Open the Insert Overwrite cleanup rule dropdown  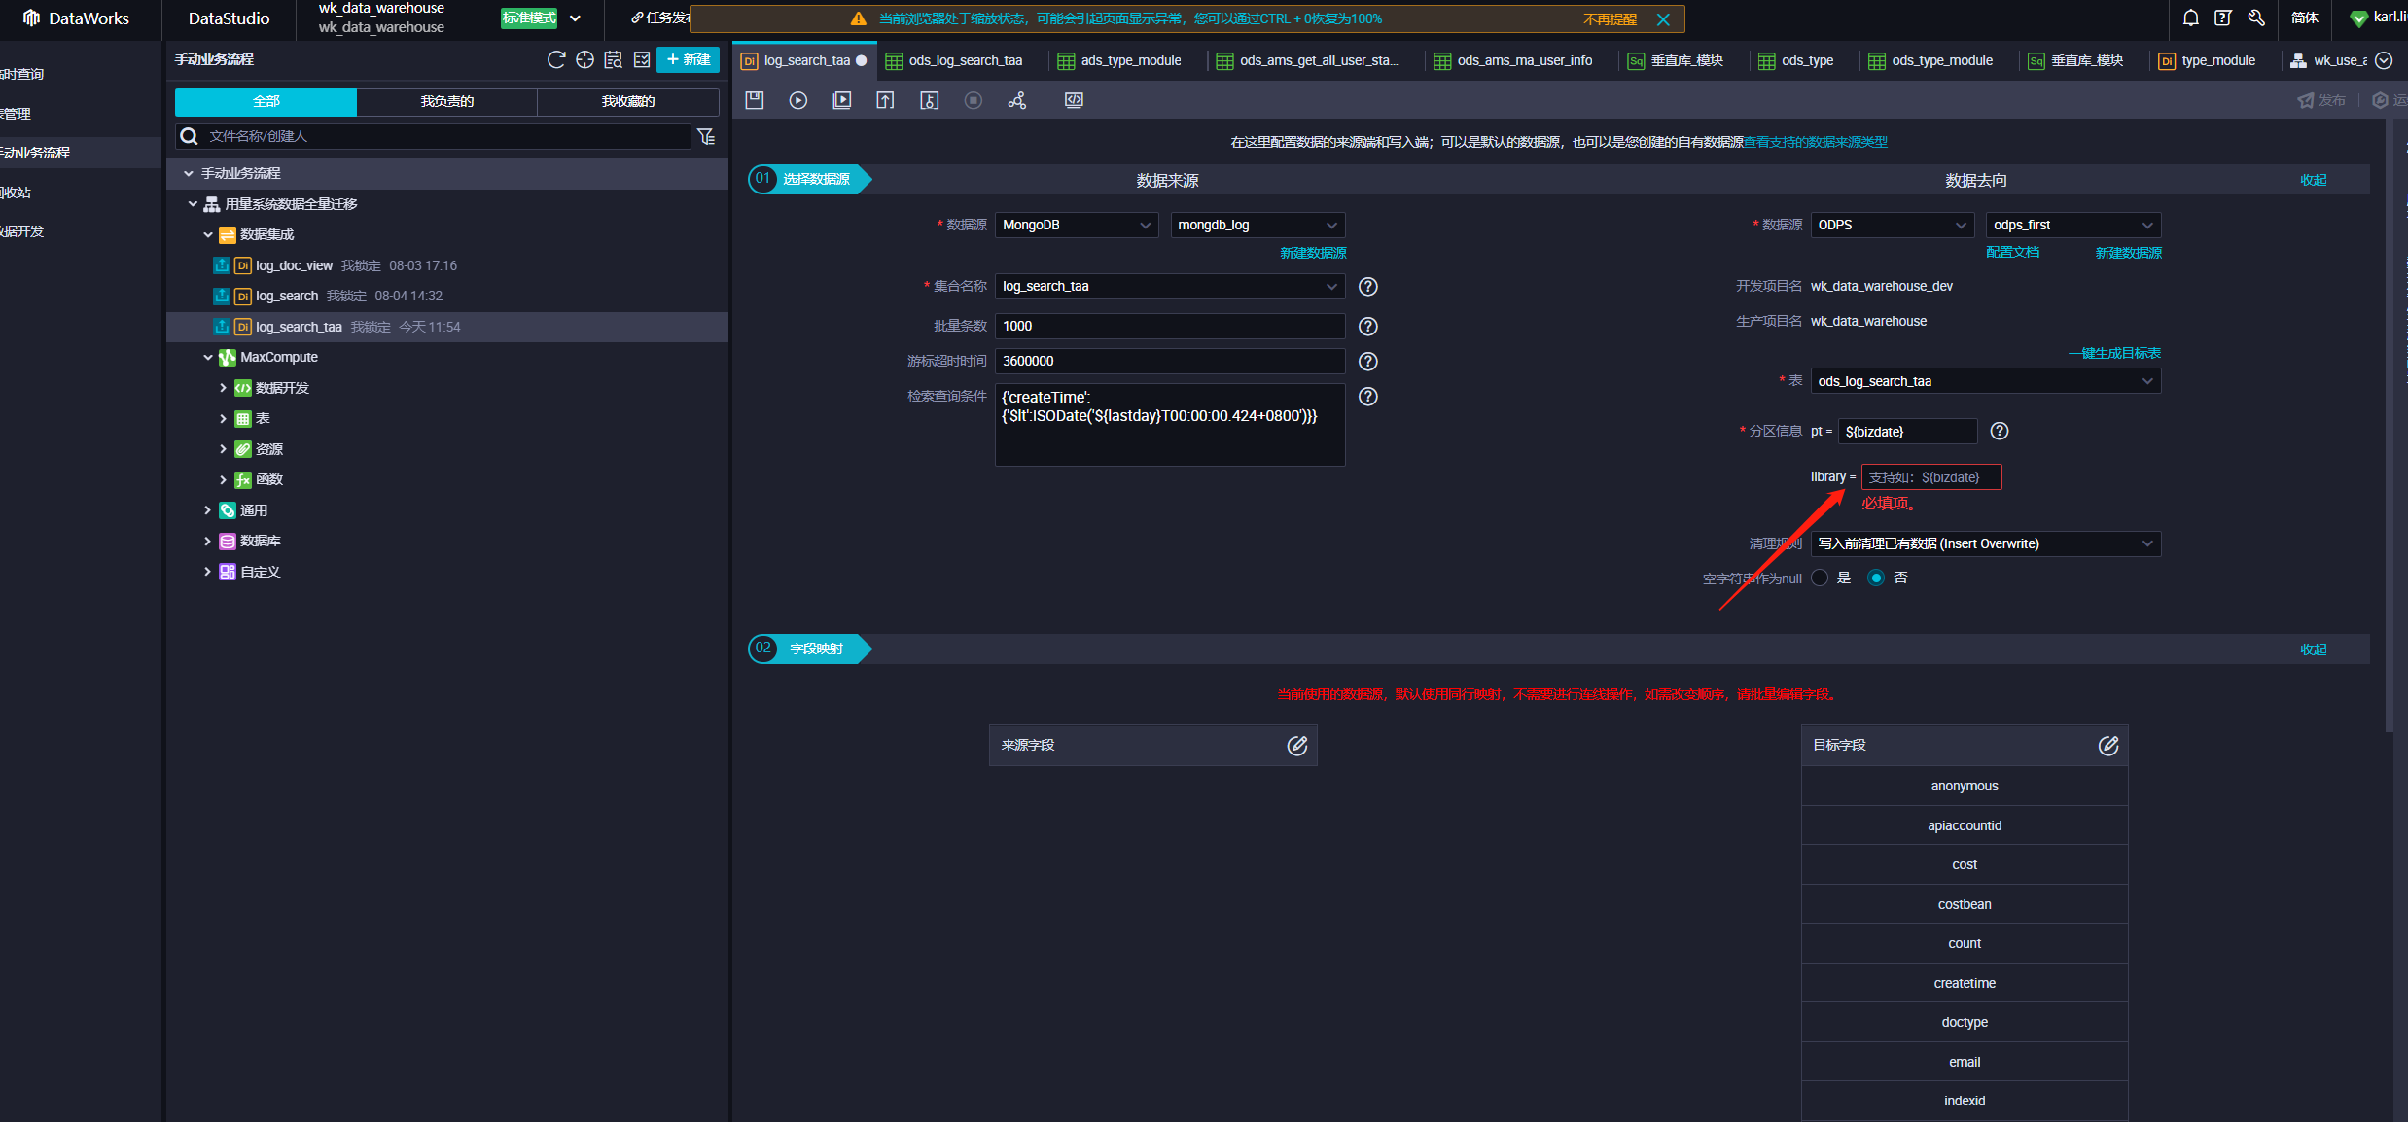pos(1986,543)
